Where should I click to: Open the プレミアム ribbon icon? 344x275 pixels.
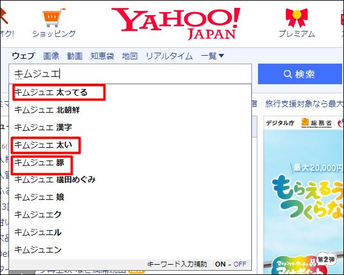click(297, 18)
